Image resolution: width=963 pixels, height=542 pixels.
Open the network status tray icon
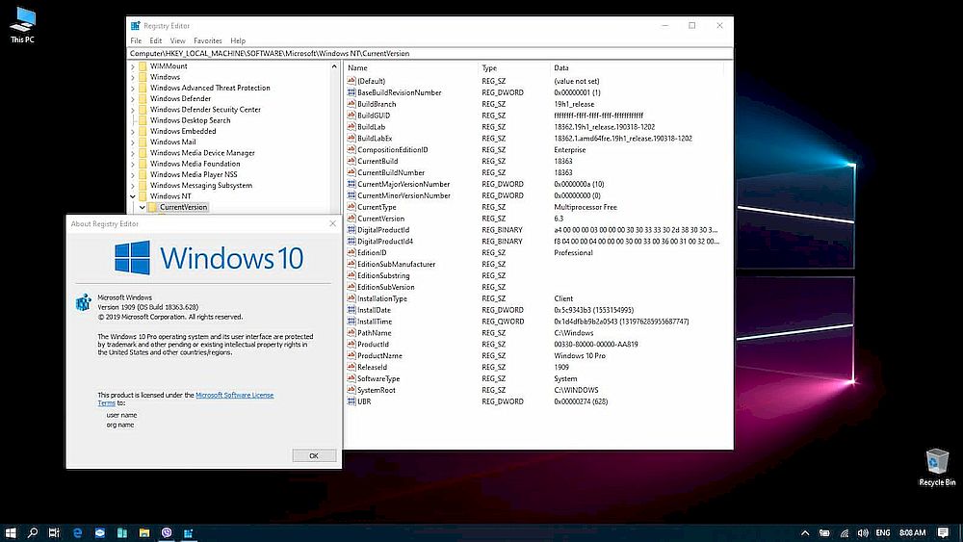pos(844,532)
